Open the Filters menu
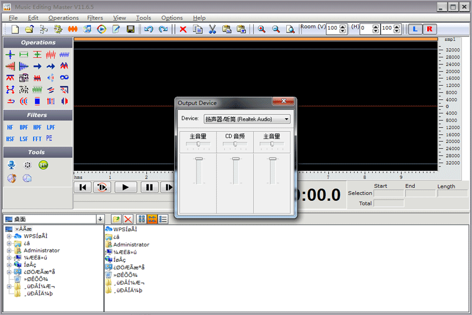 (x=95, y=18)
